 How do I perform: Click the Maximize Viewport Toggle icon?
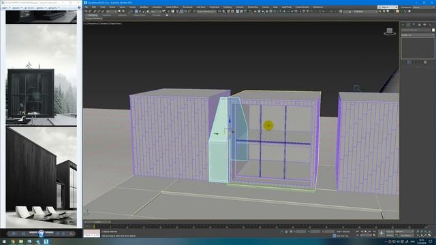[429, 235]
